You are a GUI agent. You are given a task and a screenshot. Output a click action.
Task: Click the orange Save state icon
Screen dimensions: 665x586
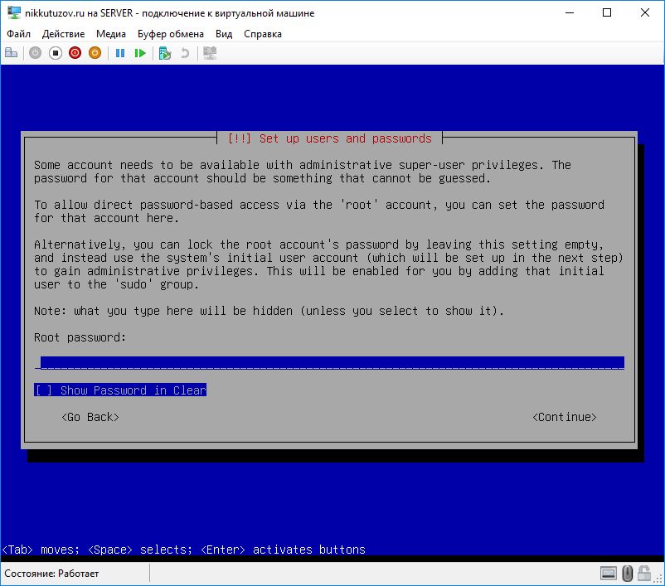pyautogui.click(x=95, y=53)
